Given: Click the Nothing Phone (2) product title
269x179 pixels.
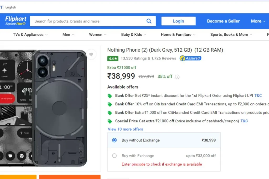Looking at the screenshot, I should tap(165, 50).
